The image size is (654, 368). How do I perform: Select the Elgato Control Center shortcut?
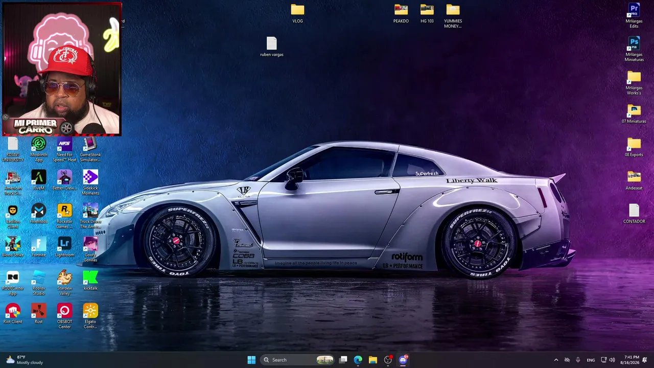pos(90,316)
